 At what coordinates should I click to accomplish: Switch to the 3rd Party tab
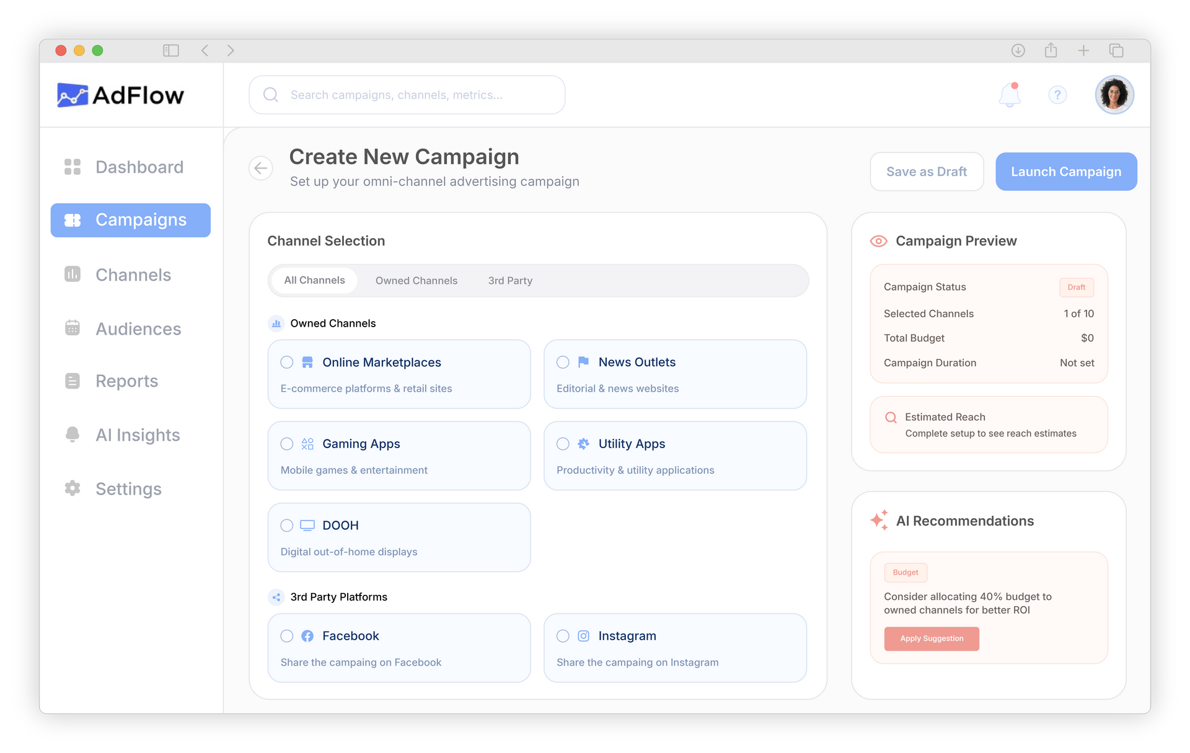(x=509, y=280)
